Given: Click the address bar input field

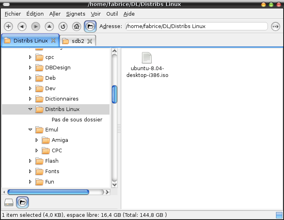Looking at the screenshot, I should 196,26.
